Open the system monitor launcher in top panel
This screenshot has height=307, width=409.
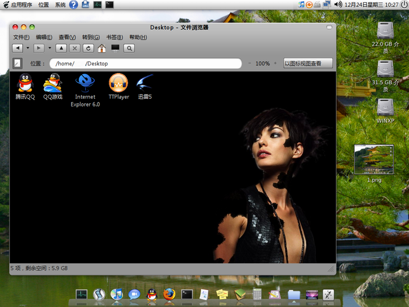click(98, 5)
